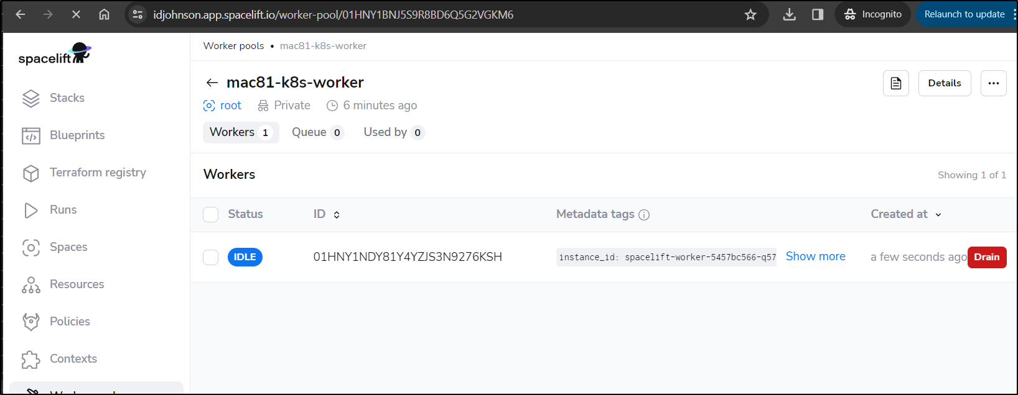Click the Stacks layers icon
Viewport: 1018px width, 395px height.
[30, 98]
